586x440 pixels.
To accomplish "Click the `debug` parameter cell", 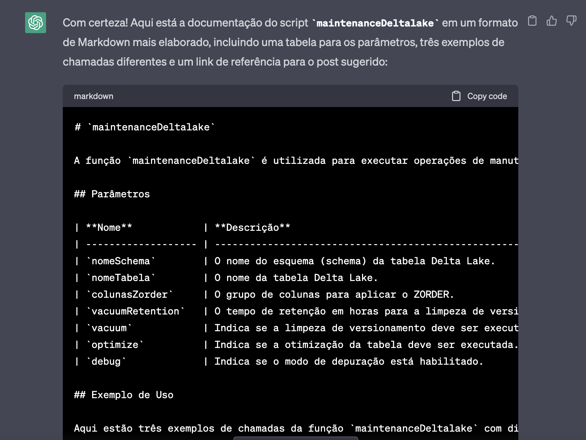I will point(106,362).
